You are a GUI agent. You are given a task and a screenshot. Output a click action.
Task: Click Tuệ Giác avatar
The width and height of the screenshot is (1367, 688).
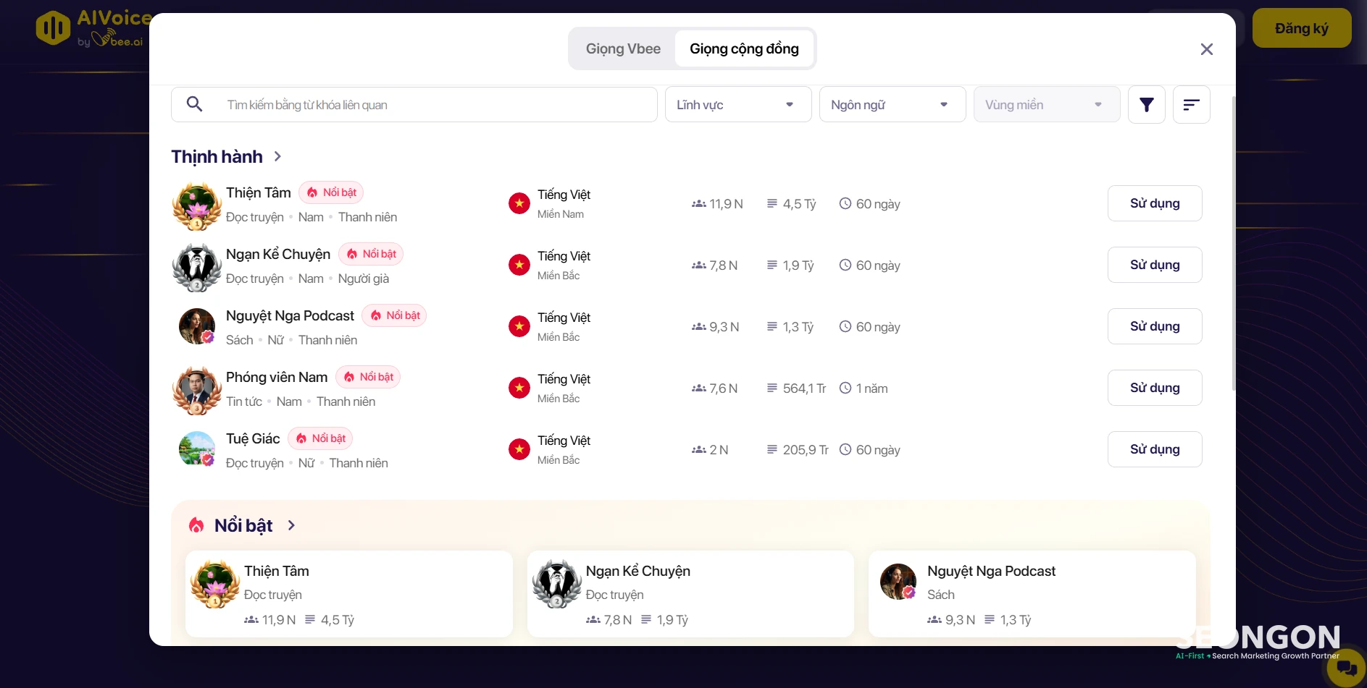pos(197,449)
